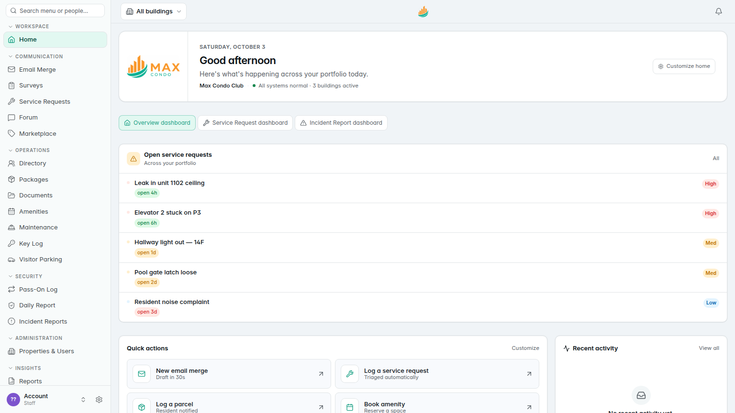Collapse the Security sidebar section
The width and height of the screenshot is (735, 413).
click(25, 276)
